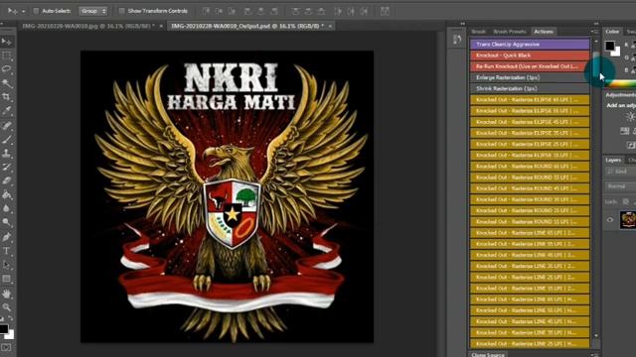This screenshot has height=357, width=636.
Task: Click foreground color swatch in Color panel
Action: (x=609, y=46)
